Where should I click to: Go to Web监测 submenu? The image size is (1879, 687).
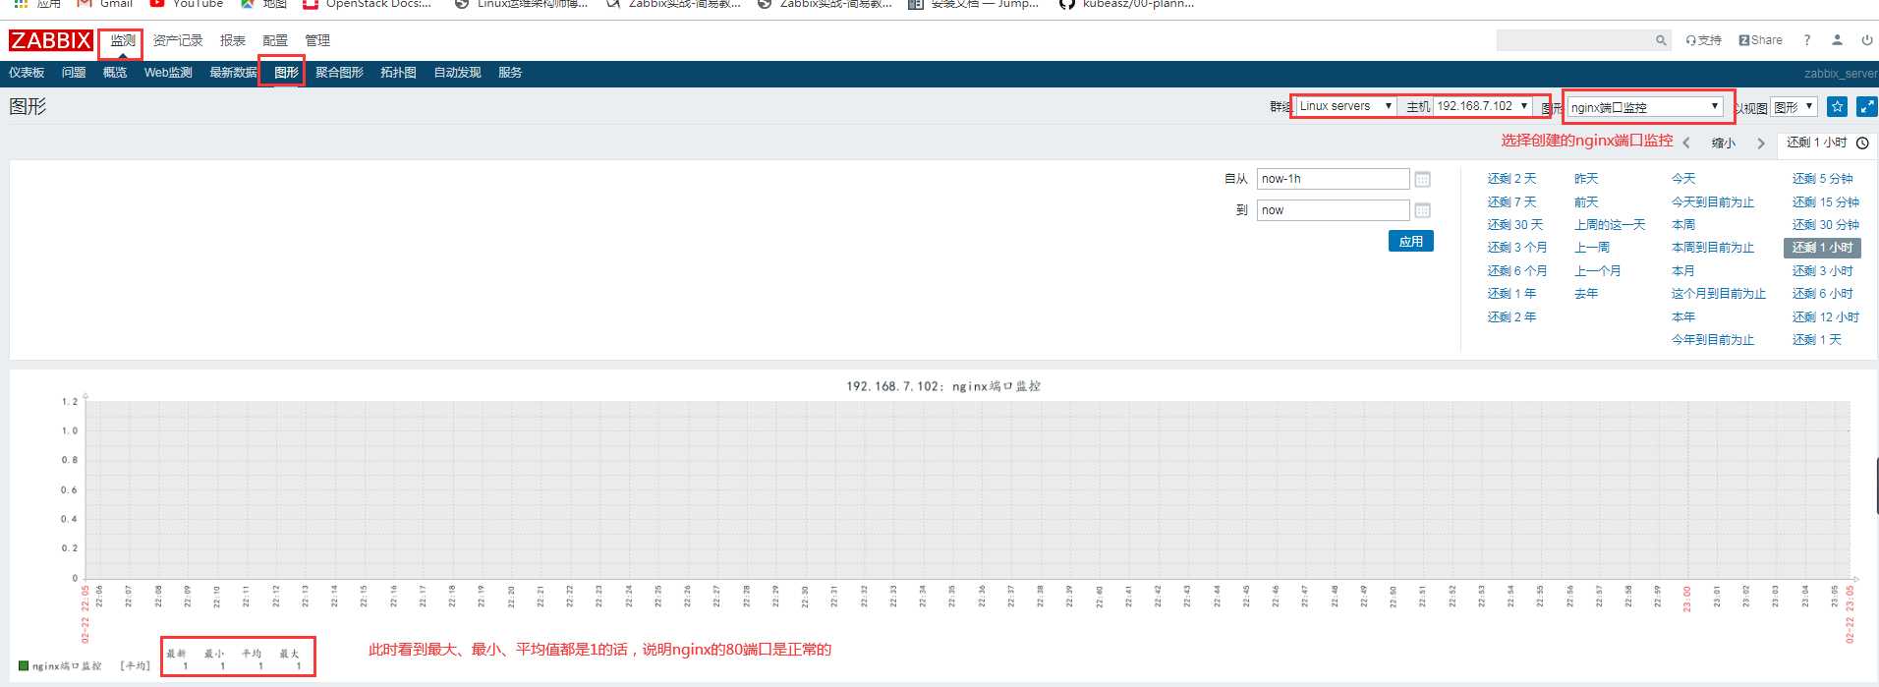(168, 73)
